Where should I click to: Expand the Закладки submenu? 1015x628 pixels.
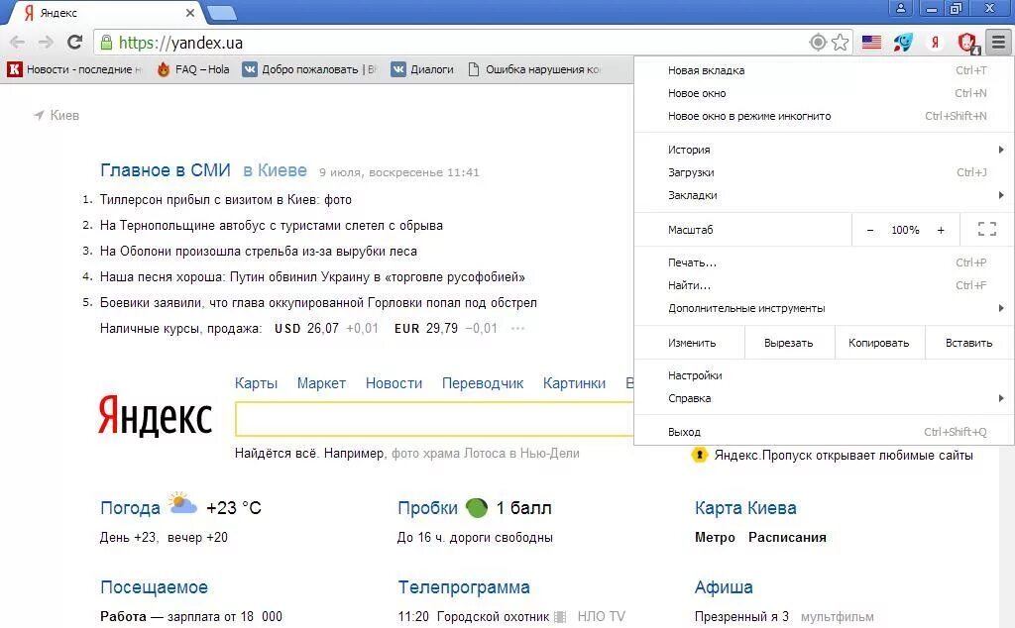[824, 195]
